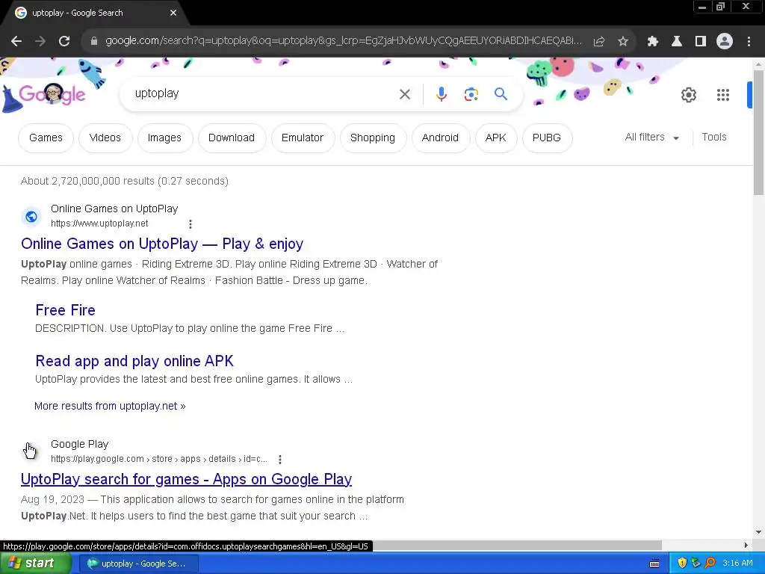
Task: Open Online Games on UptoPlay result
Action: 162,244
